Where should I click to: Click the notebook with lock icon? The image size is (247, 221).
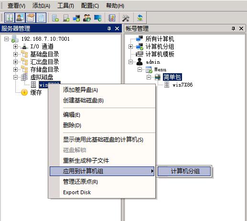(x=112, y=18)
